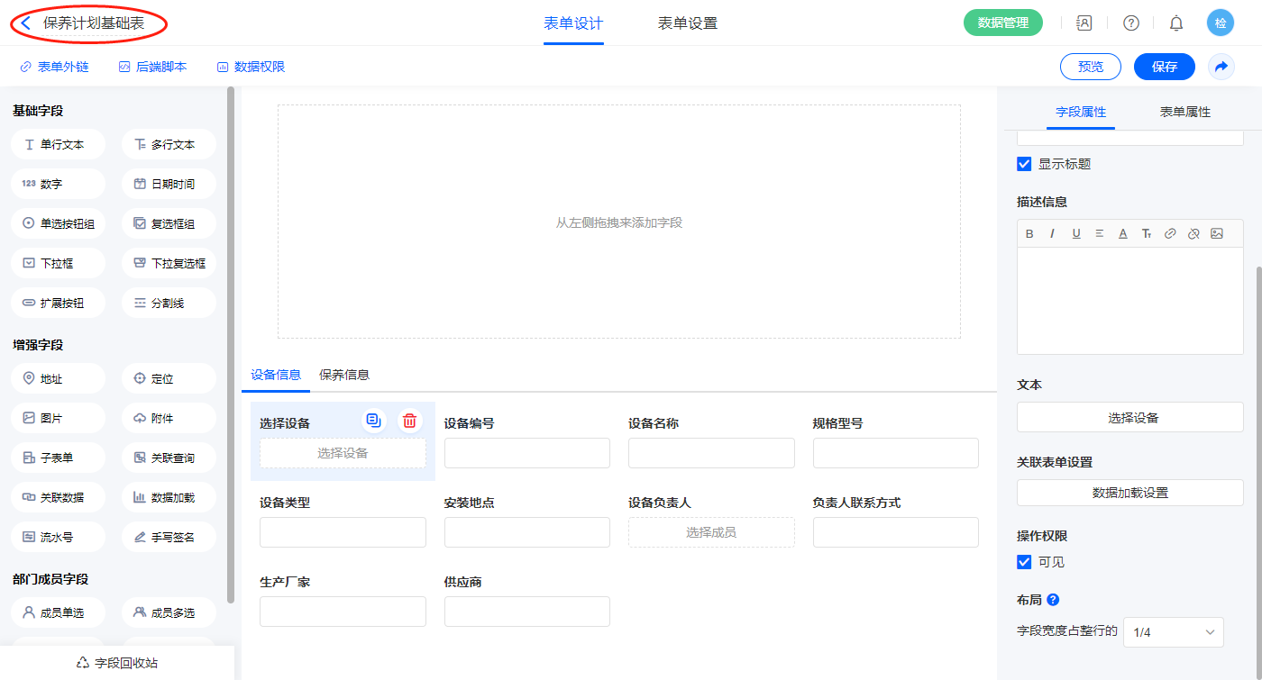Uncheck the 显示标题 checkbox
1262x680 pixels.
point(1024,164)
